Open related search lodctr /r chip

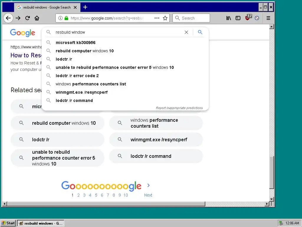pyautogui.click(x=58, y=140)
